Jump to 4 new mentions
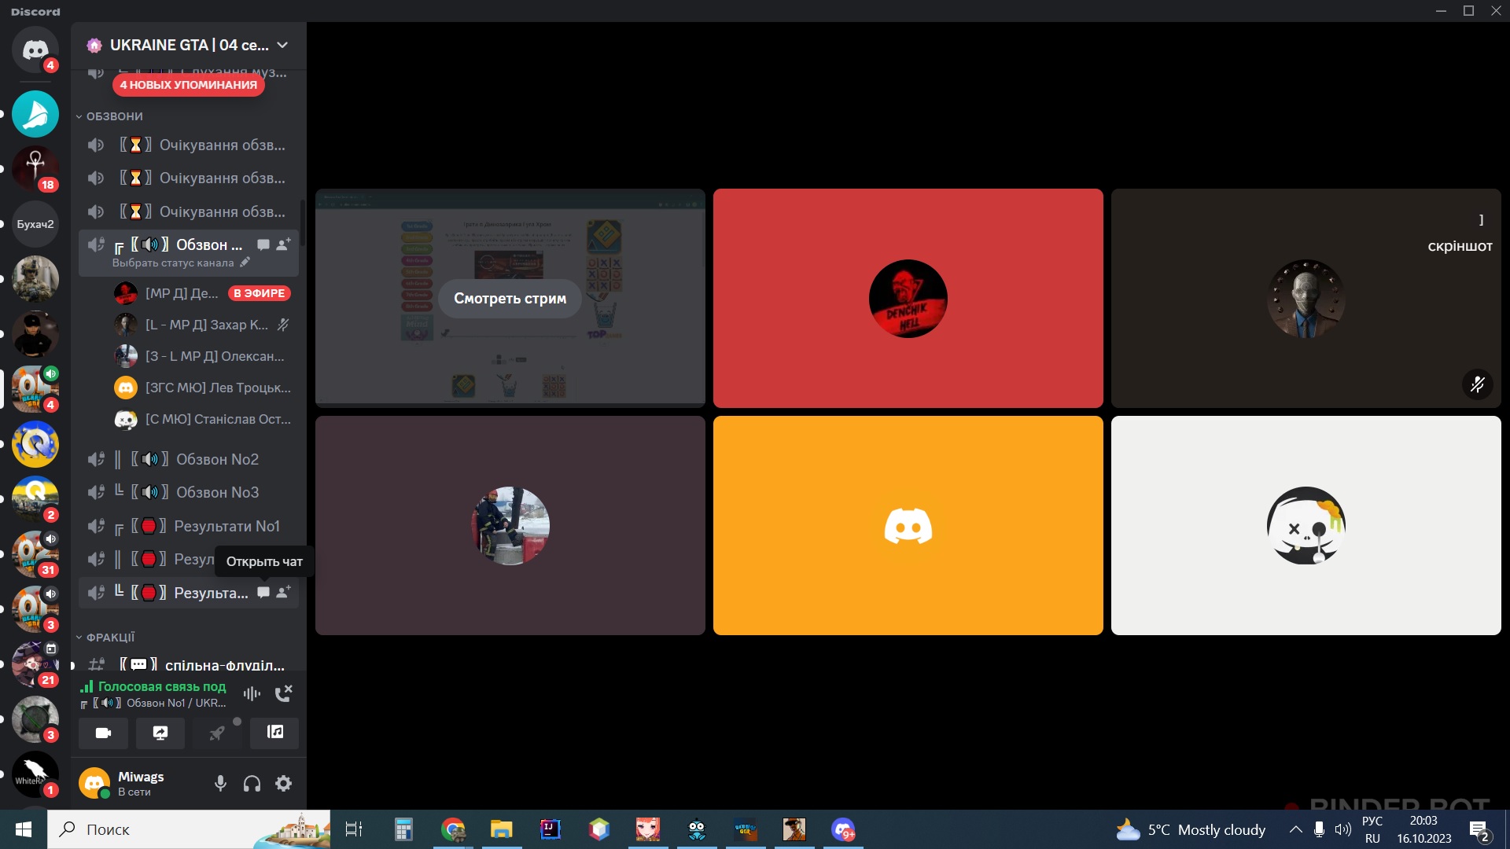The height and width of the screenshot is (849, 1510). (189, 85)
